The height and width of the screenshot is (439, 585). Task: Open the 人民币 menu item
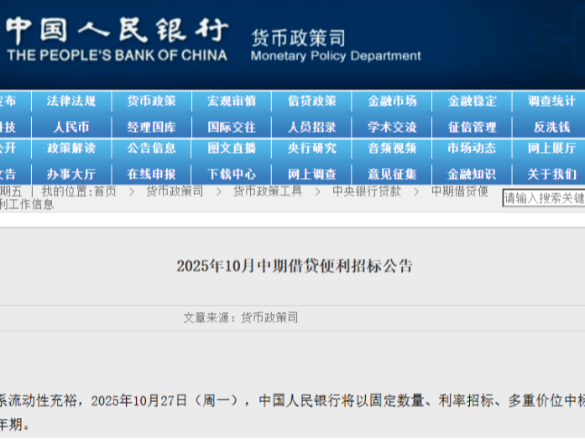tap(71, 127)
